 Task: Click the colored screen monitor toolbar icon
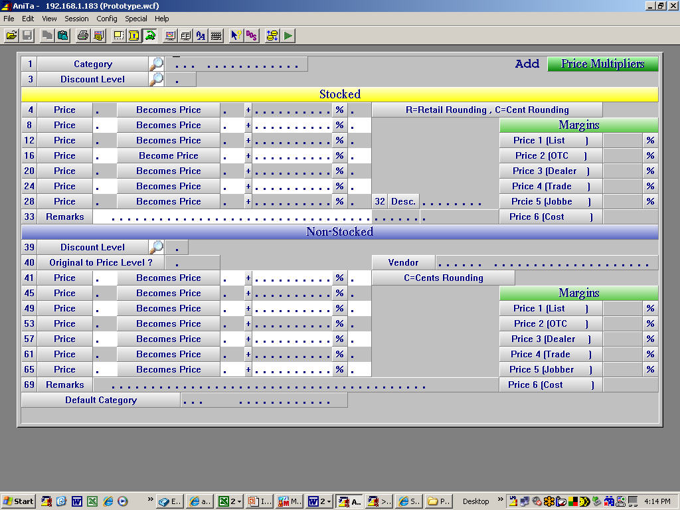[x=170, y=36]
